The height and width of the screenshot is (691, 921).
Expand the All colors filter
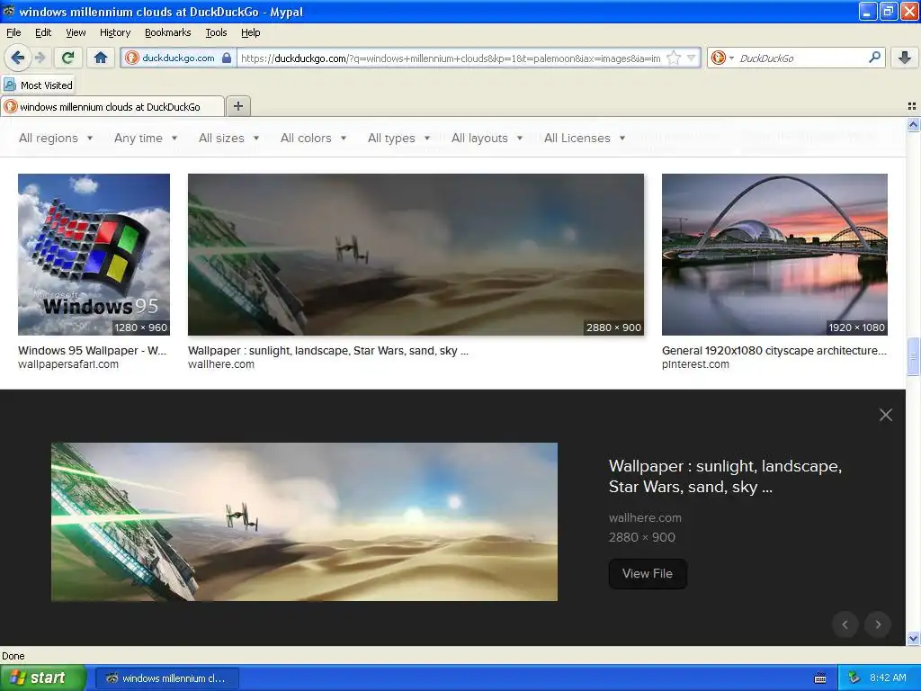click(313, 138)
